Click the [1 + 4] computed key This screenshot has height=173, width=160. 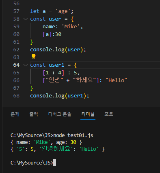[x=54, y=73]
